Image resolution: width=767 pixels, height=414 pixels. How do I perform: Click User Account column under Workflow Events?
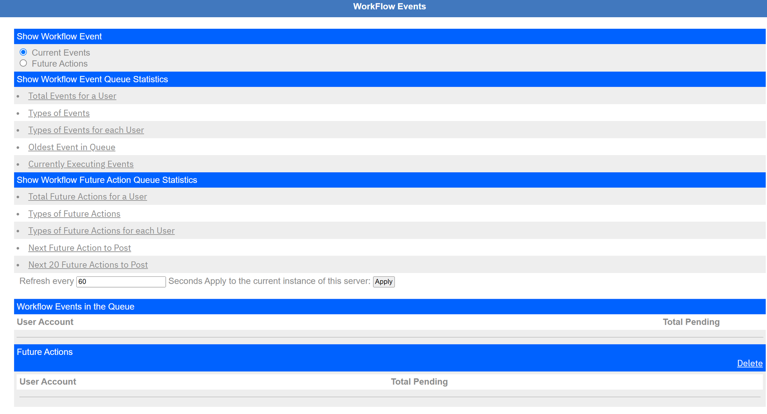pos(45,322)
